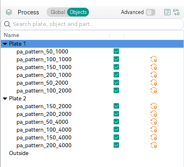Click the search magnifier icon
The image size is (184, 167).
(7, 24)
